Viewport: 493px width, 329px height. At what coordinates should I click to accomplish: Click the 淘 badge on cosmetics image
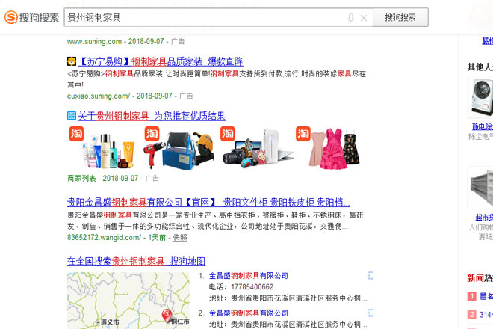pos(76,134)
